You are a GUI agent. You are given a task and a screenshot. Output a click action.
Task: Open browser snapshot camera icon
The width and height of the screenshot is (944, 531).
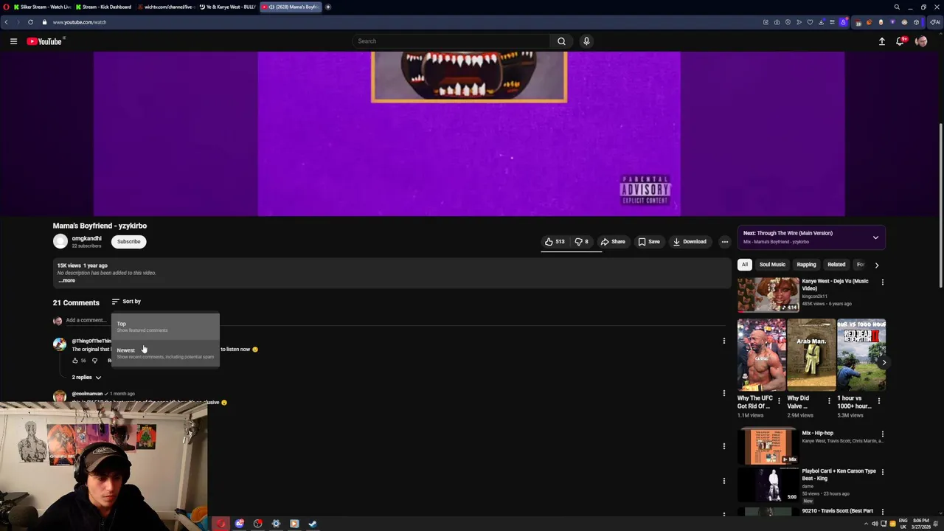[x=777, y=22]
